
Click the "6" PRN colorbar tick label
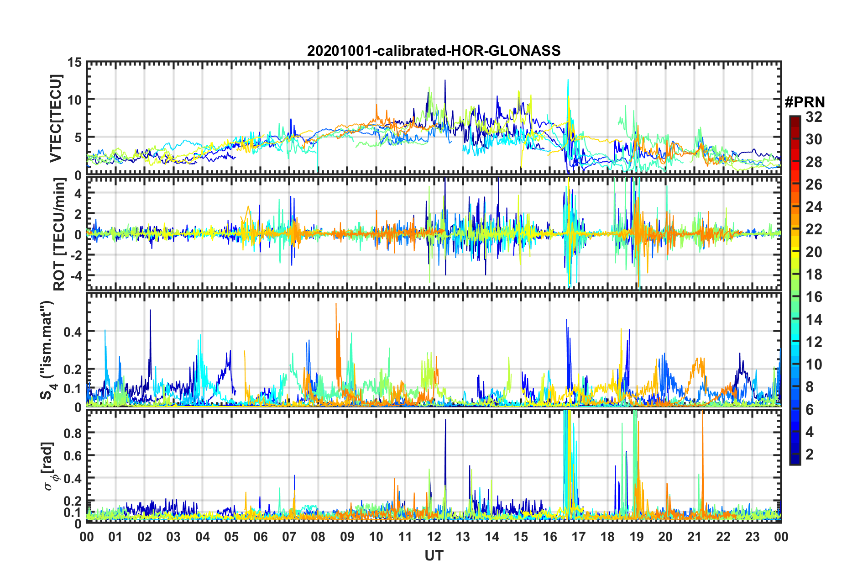click(x=810, y=410)
